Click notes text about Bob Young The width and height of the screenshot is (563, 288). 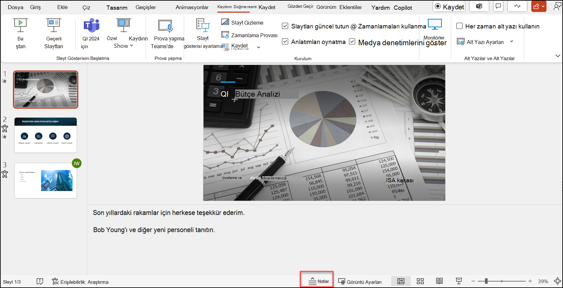[x=154, y=230]
